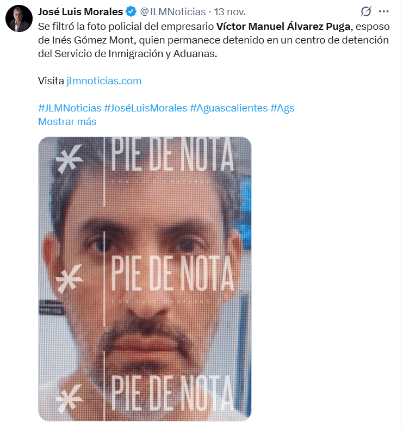The image size is (403, 428).
Task: Visit the jlmnoticias.com link
Action: coord(104,81)
